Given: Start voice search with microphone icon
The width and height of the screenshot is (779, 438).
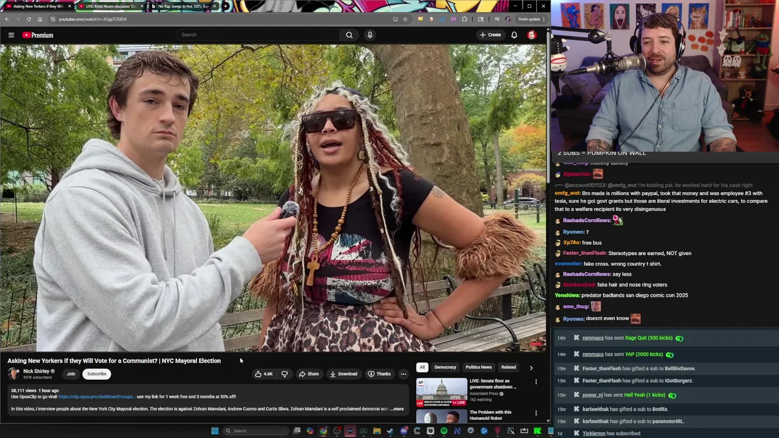Looking at the screenshot, I should (x=369, y=35).
